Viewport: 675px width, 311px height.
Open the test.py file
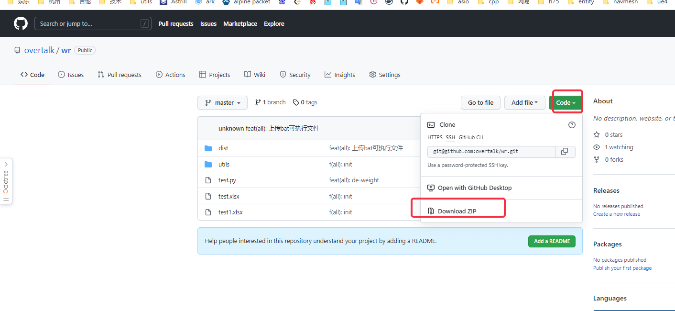coord(227,180)
